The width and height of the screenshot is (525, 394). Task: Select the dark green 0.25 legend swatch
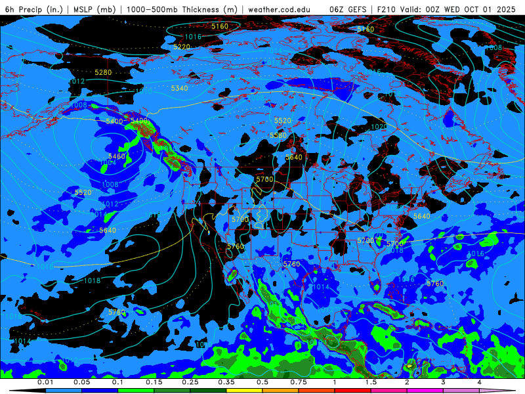click(208, 391)
